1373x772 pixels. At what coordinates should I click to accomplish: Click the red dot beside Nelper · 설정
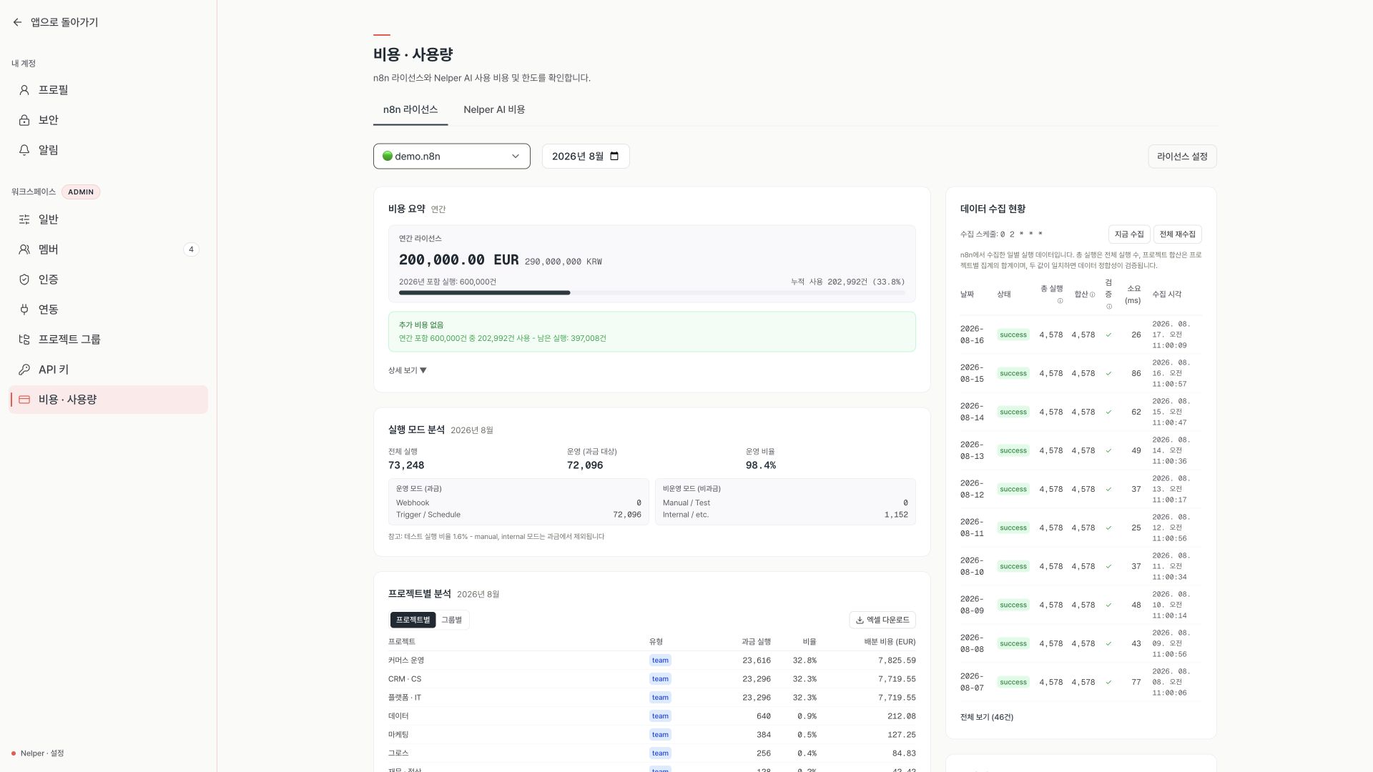pos(14,753)
